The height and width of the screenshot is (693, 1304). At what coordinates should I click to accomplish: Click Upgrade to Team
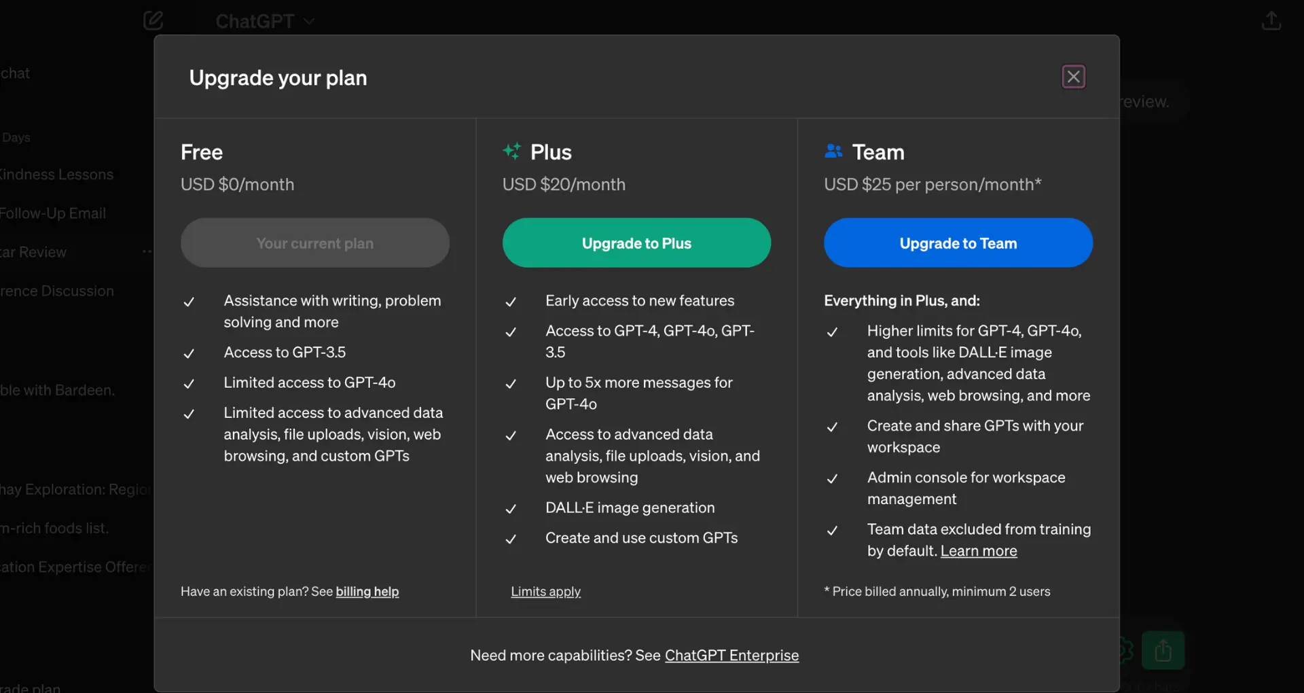coord(958,243)
